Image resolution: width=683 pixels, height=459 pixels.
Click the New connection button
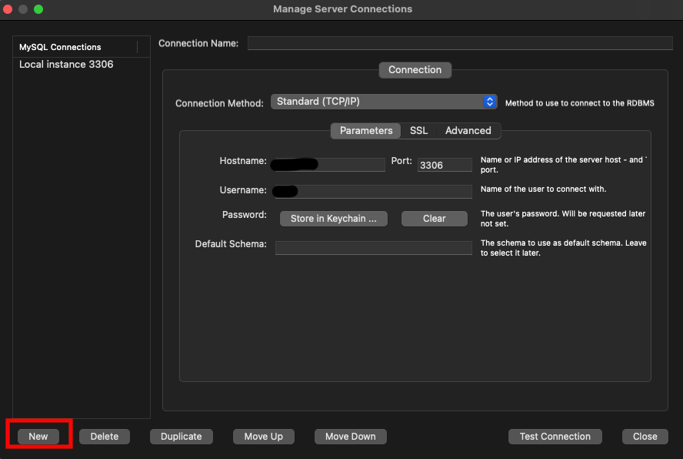click(x=38, y=437)
